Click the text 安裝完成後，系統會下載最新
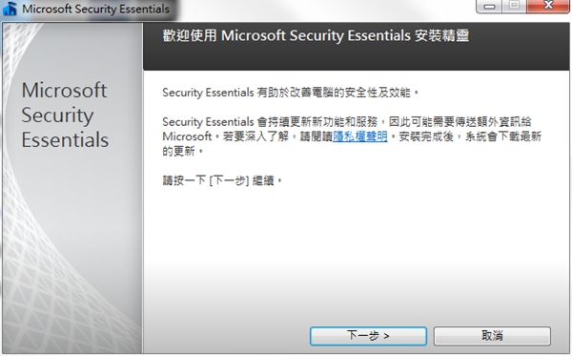The height and width of the screenshot is (356, 572). [x=470, y=136]
